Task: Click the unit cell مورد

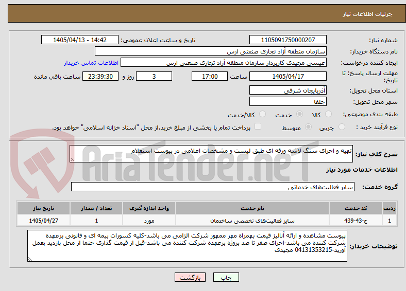Action: click(x=149, y=221)
